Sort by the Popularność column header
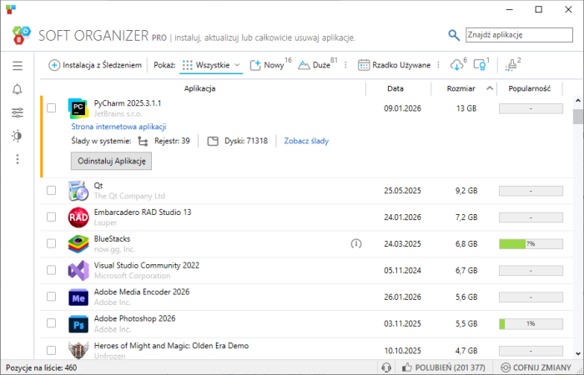This screenshot has width=584, height=375. 529,88
